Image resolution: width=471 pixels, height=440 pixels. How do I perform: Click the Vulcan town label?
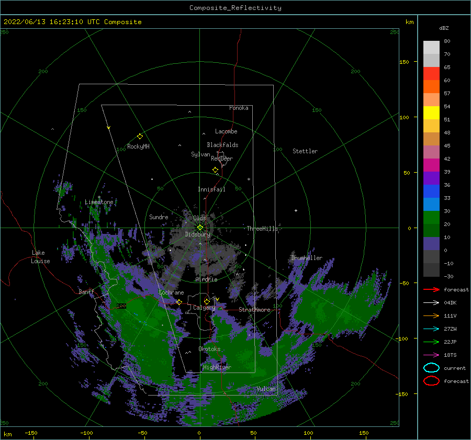266,389
